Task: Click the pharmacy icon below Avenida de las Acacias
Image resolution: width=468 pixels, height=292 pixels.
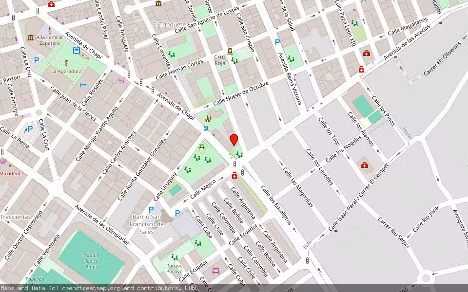Action: click(361, 70)
